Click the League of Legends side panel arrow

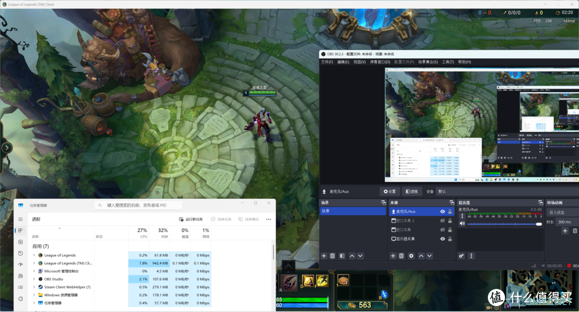(6, 148)
